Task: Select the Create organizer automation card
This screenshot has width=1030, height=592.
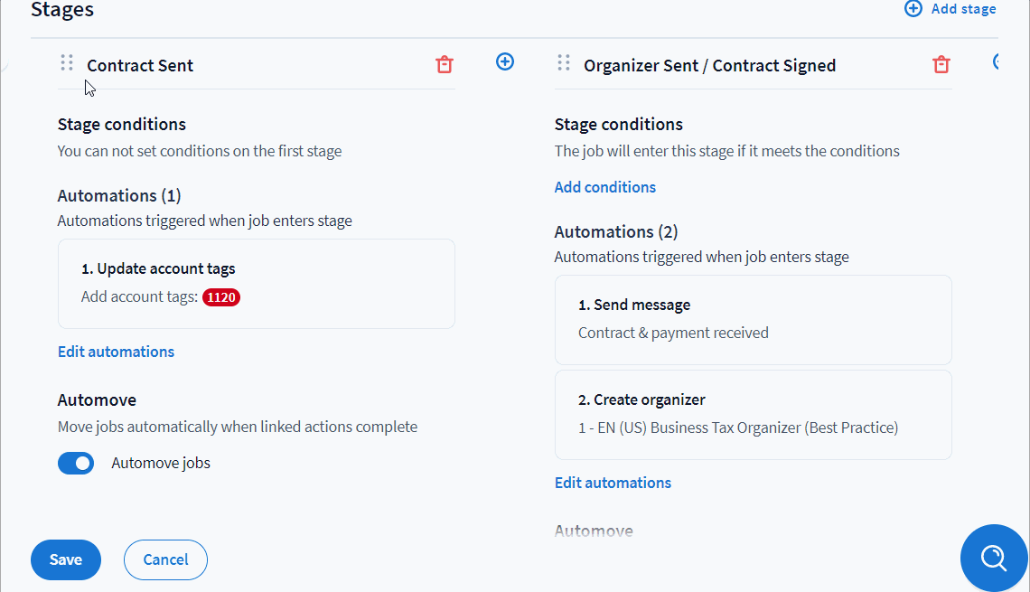Action: pyautogui.click(x=753, y=414)
